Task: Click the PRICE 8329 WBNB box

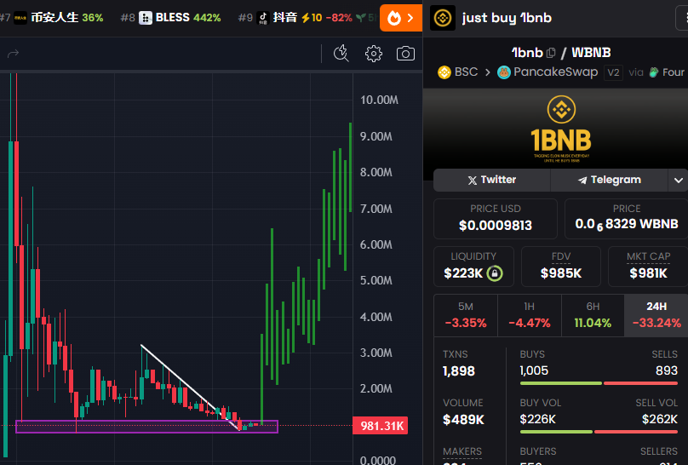Action: point(626,219)
